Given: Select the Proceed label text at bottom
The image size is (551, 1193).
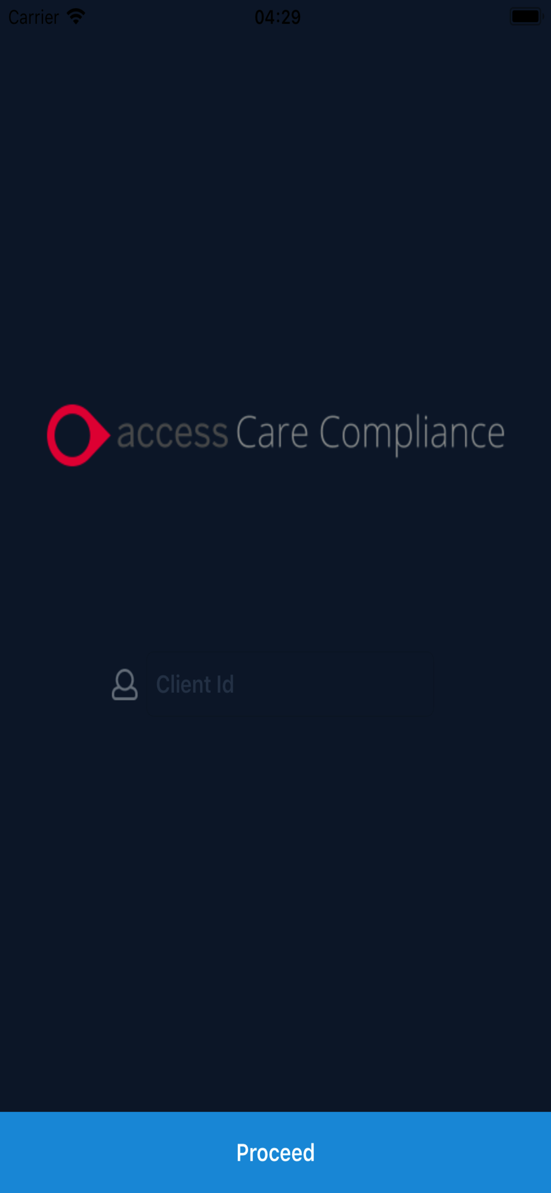Looking at the screenshot, I should [275, 1152].
